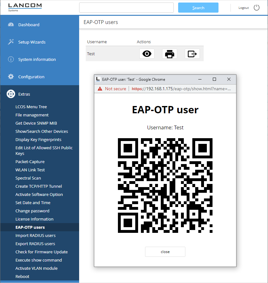Click the Setup Wizards wand icon
The image size is (268, 283).
(x=11, y=42)
